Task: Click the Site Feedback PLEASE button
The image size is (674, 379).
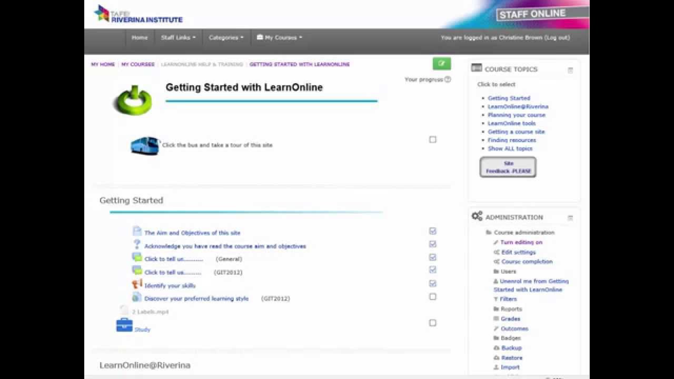Action: (x=508, y=167)
